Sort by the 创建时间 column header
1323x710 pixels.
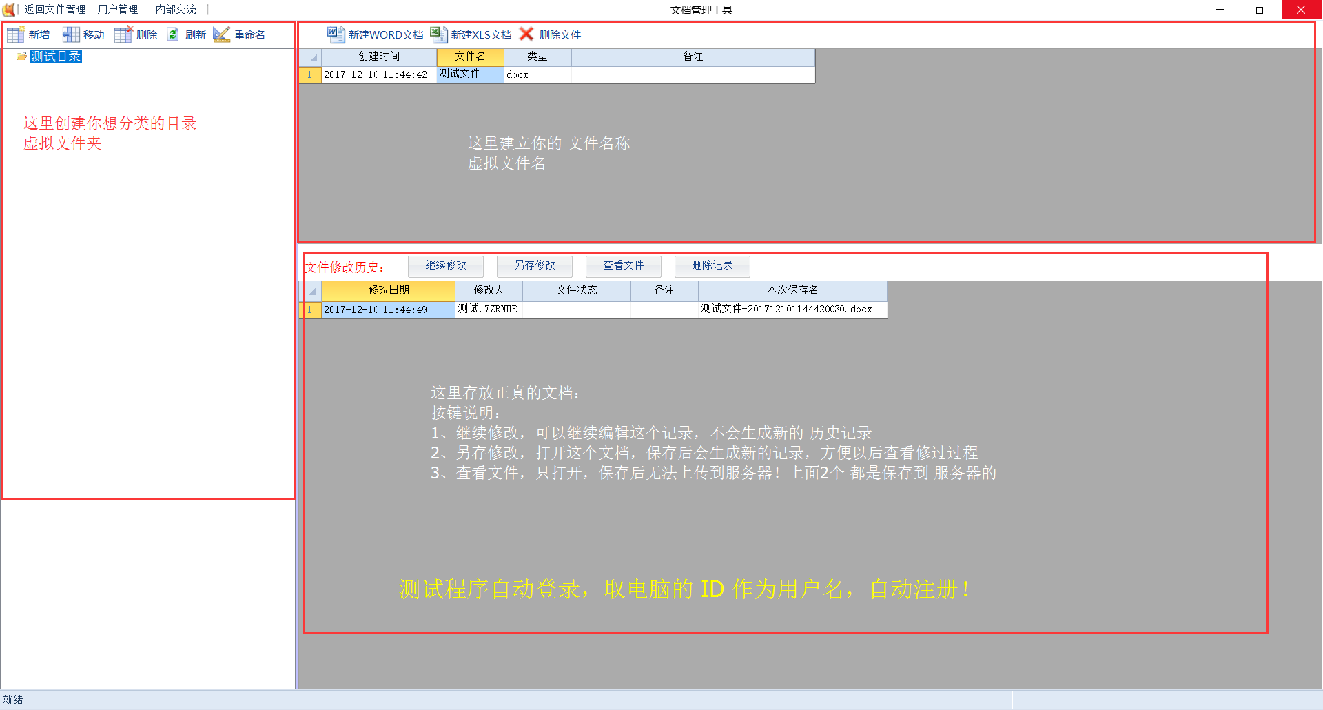point(379,57)
